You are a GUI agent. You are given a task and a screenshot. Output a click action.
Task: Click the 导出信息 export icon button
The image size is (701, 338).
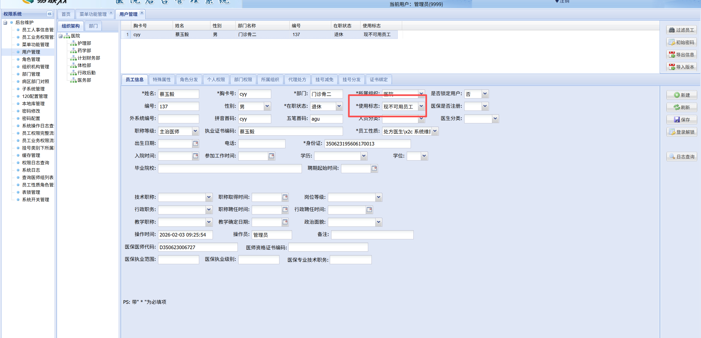[671, 55]
